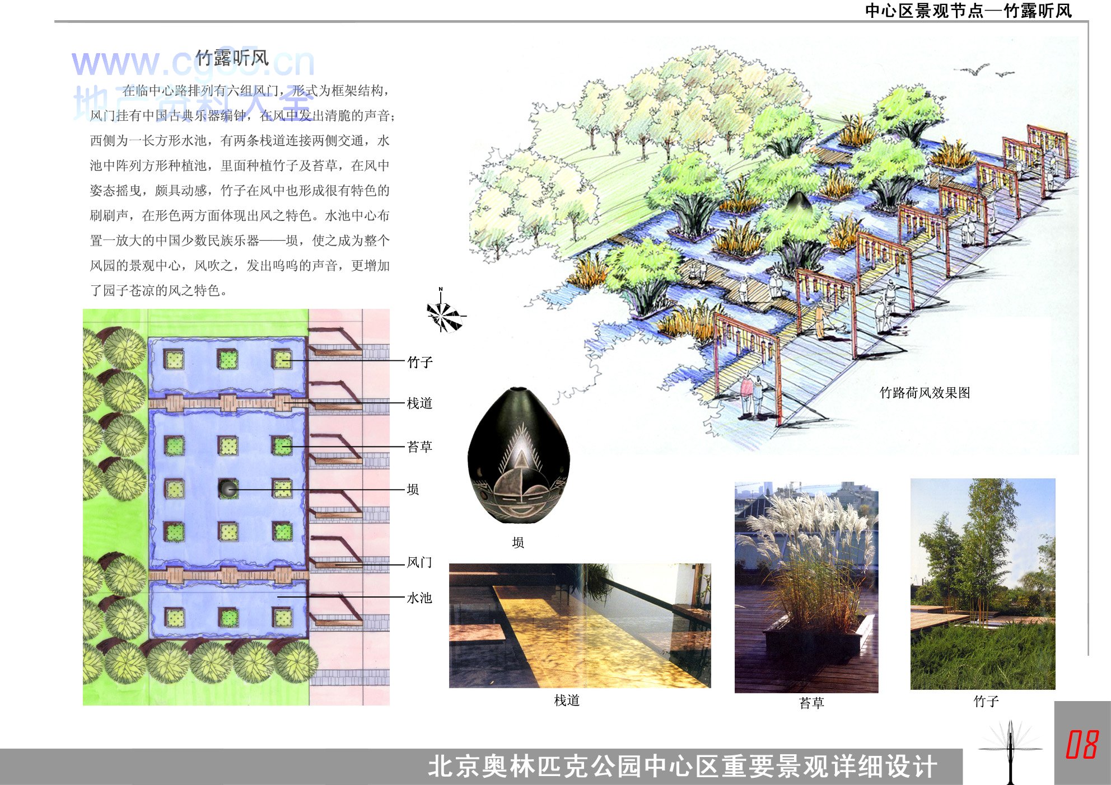
Task: Click the Xun marker in plan center
Action: point(228,488)
